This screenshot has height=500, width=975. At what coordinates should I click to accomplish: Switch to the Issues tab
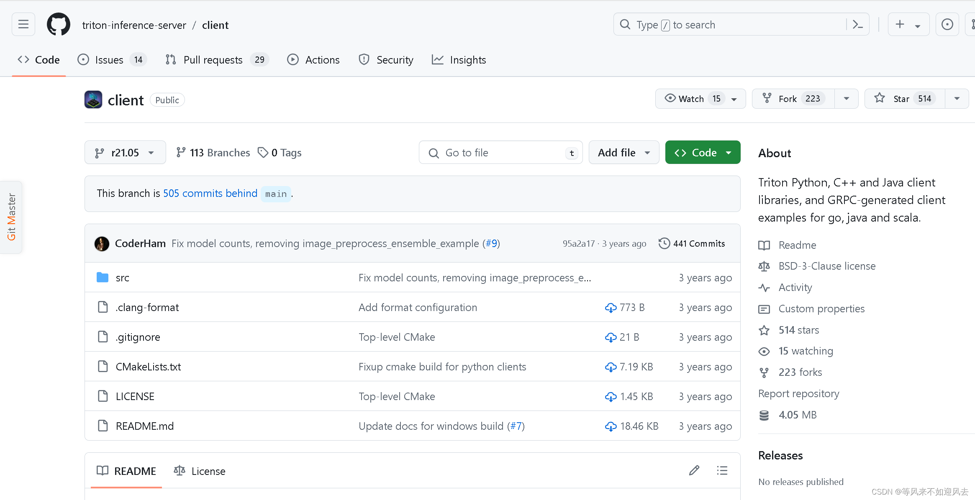pos(112,60)
